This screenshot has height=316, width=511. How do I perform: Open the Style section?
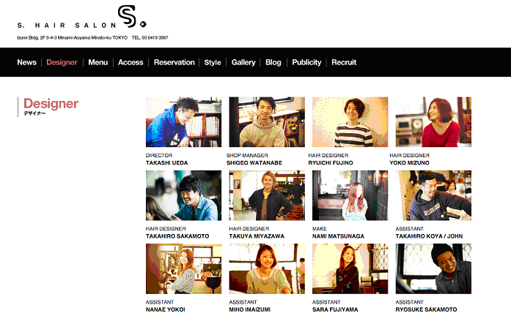click(x=213, y=63)
